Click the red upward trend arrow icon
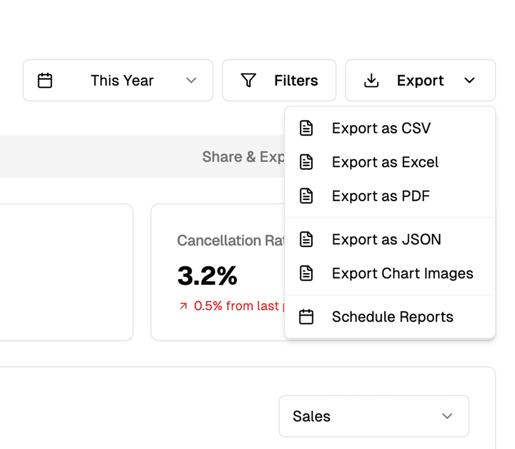The height and width of the screenshot is (449, 515). pos(183,306)
